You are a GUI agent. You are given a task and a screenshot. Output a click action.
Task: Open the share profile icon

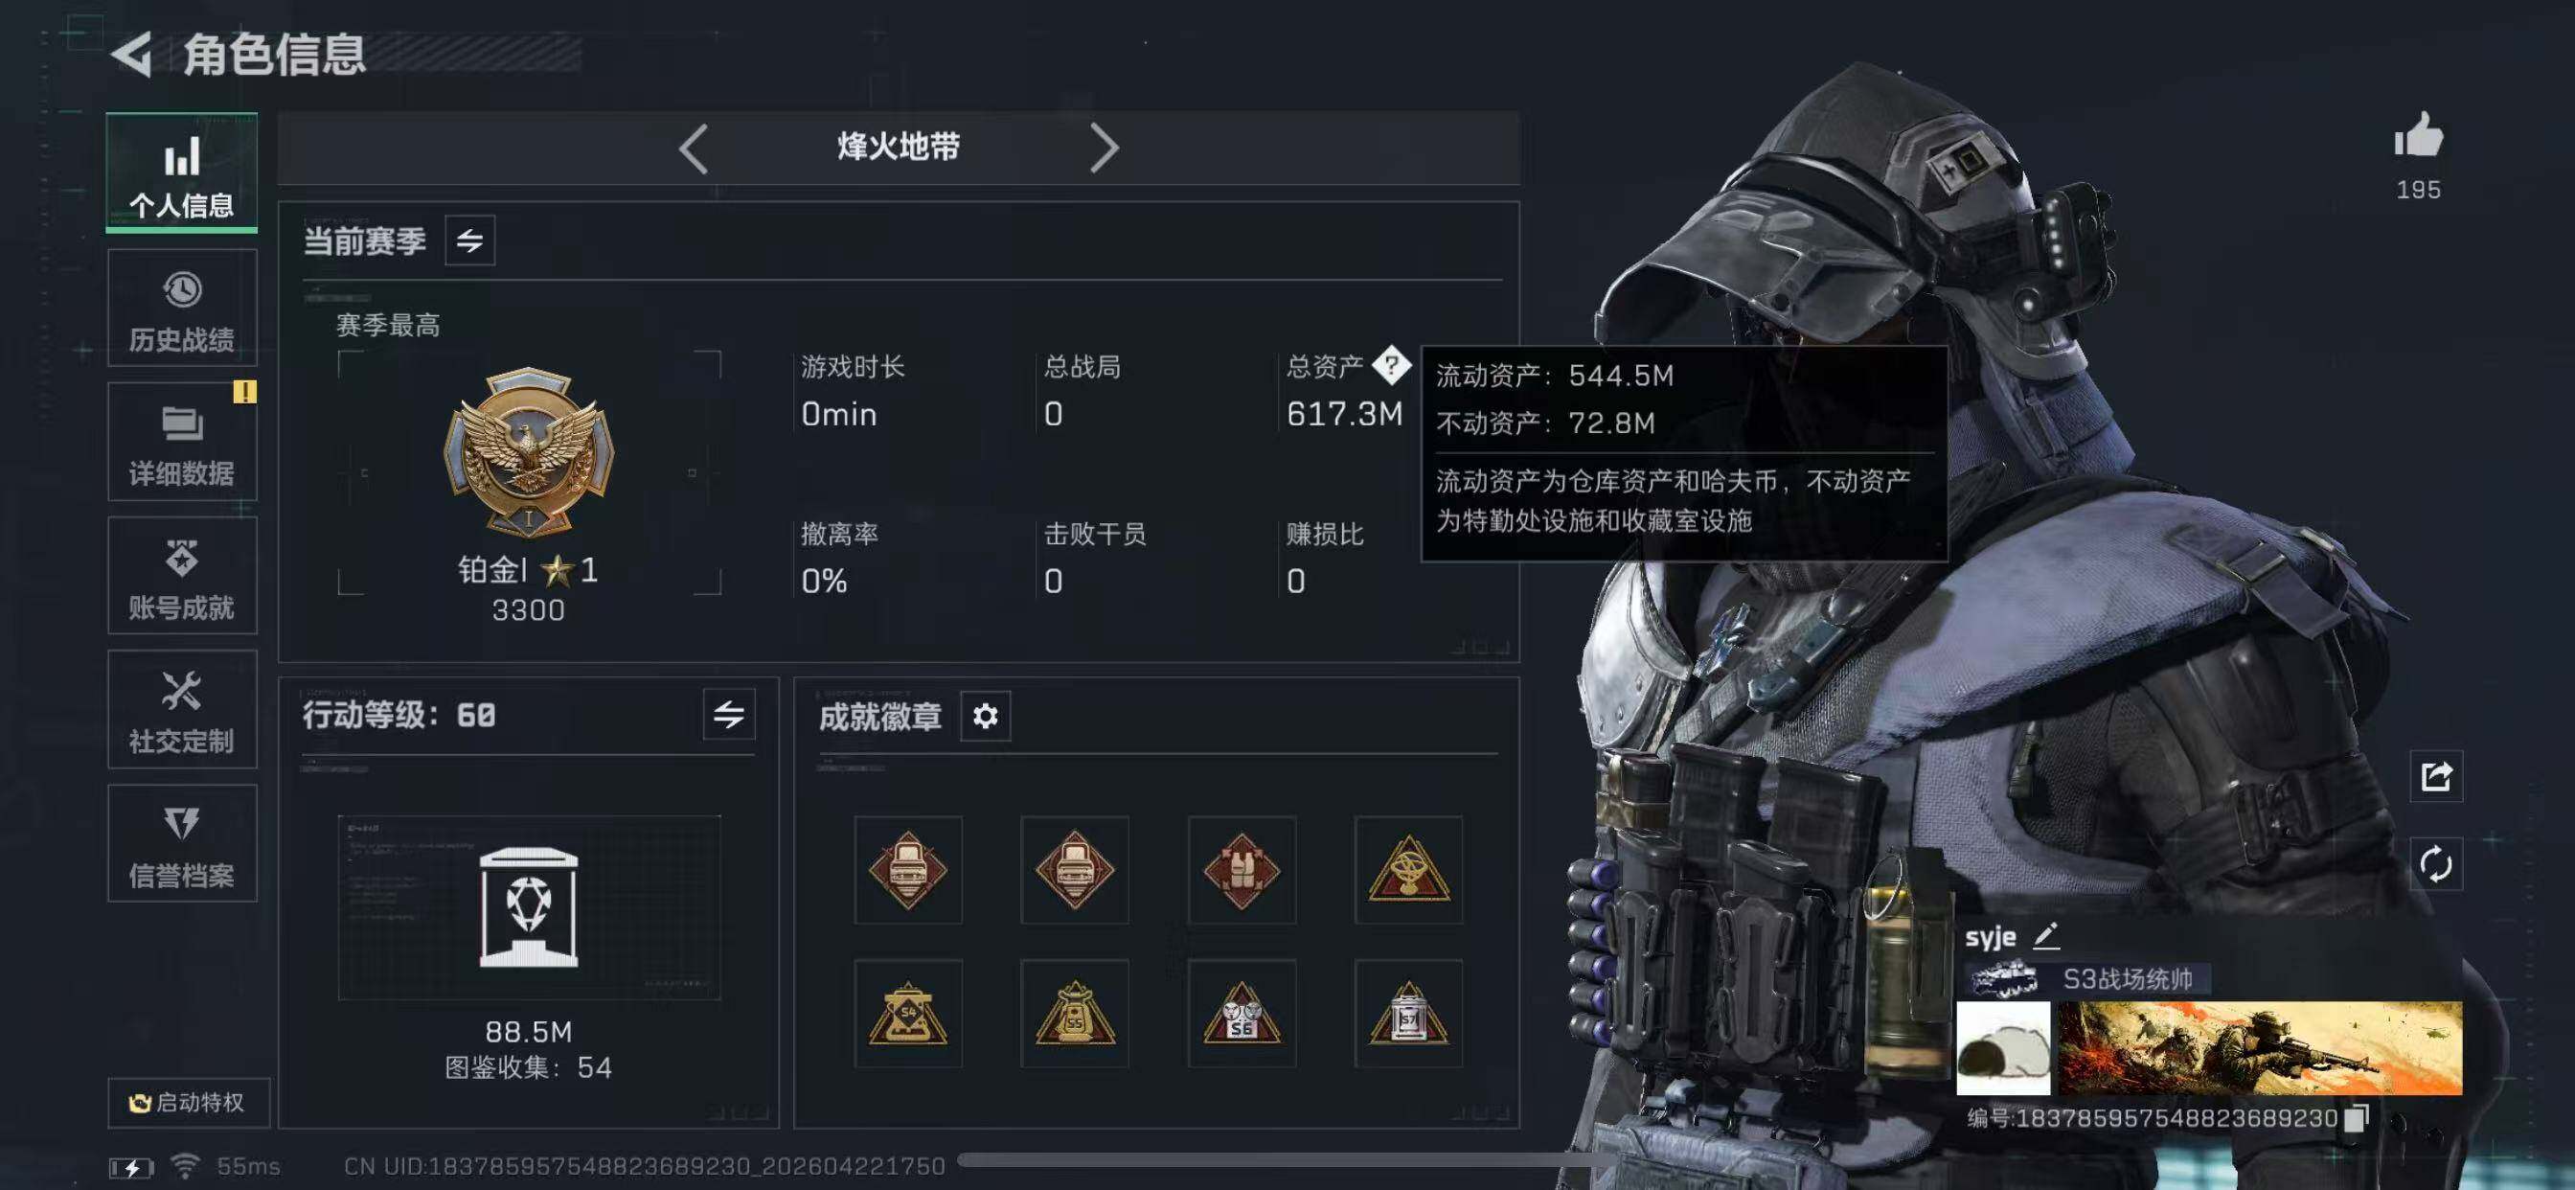click(x=2436, y=776)
